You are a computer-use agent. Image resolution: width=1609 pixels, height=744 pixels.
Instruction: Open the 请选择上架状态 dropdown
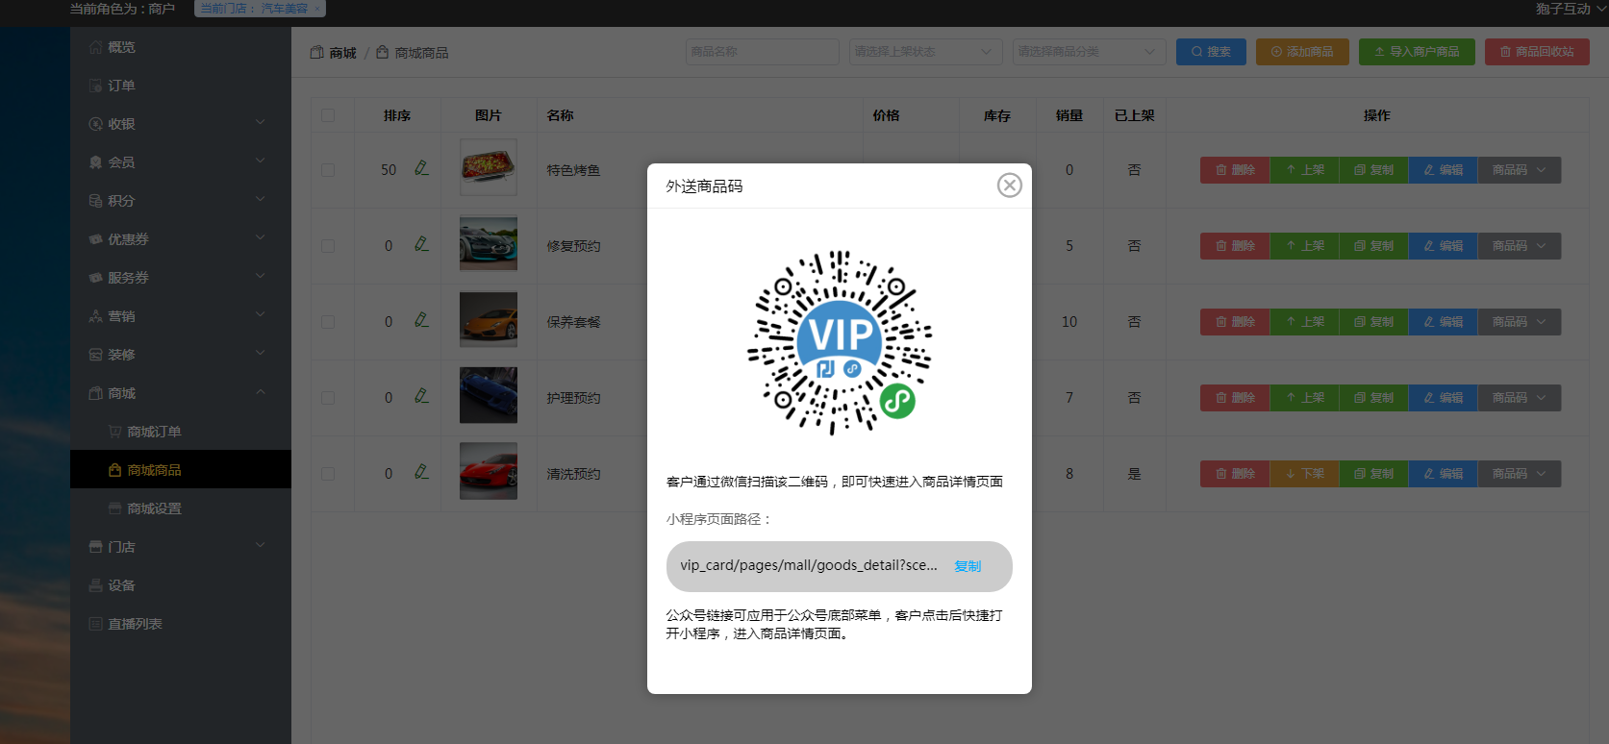coord(926,52)
